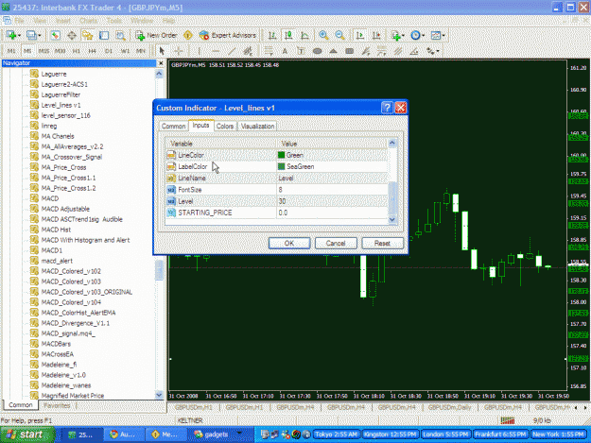Open Indicators list green-plus icon
The width and height of the screenshot is (591, 443).
(x=396, y=35)
